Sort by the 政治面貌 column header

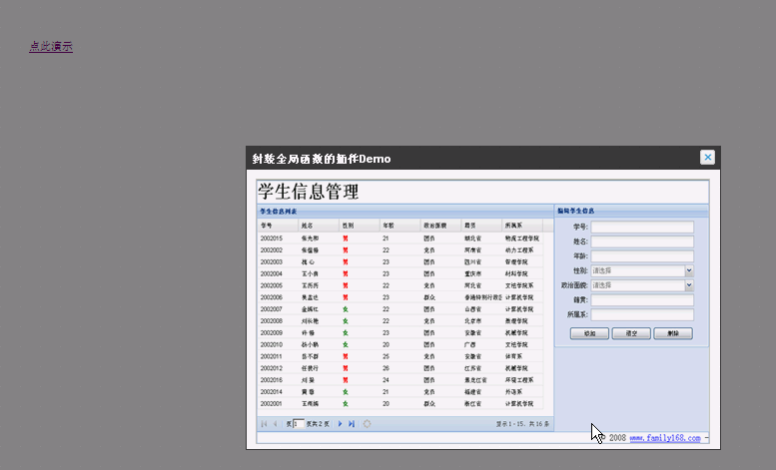(441, 226)
